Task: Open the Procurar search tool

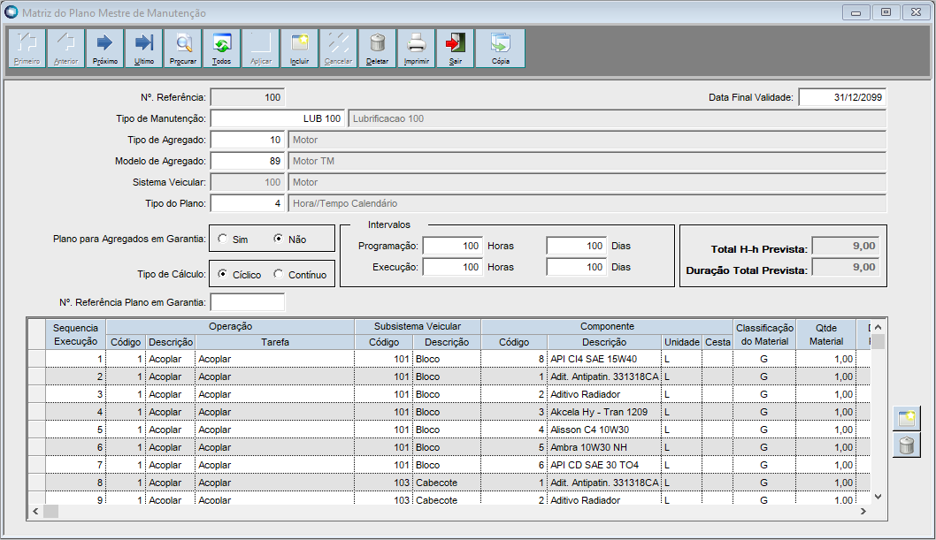Action: tap(183, 48)
